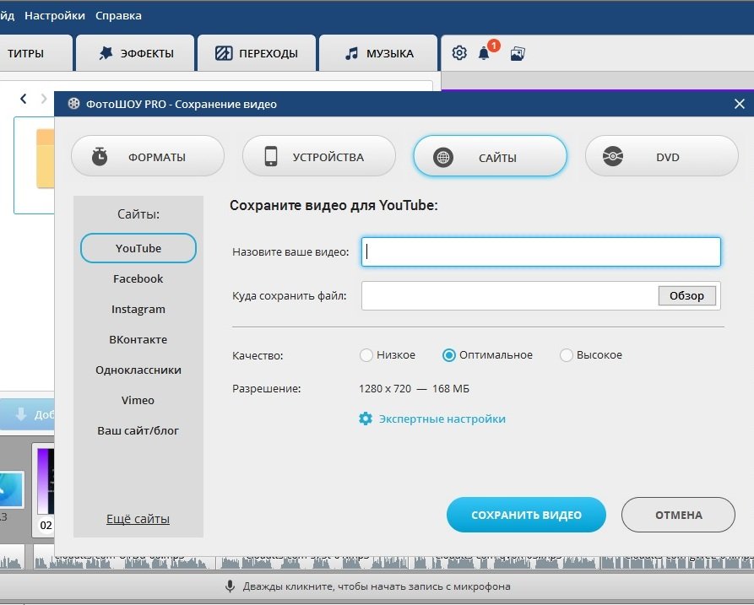Viewport: 754px width, 605px height.
Task: Select Оптимальное quality option
Action: [x=448, y=355]
